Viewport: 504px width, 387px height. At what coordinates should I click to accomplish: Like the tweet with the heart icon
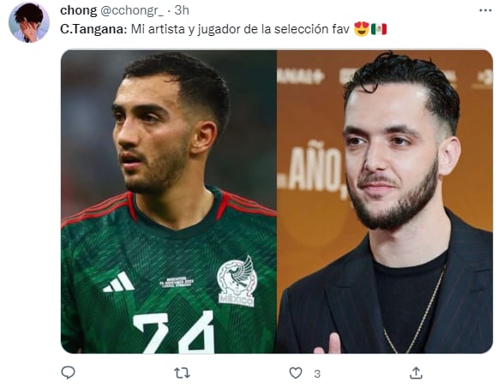296,373
